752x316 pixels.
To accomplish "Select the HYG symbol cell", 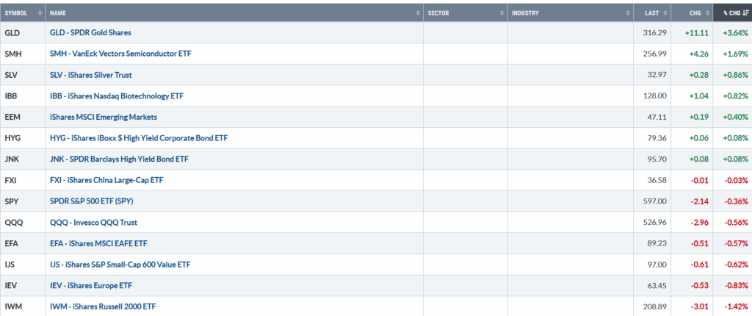I will pos(23,138).
